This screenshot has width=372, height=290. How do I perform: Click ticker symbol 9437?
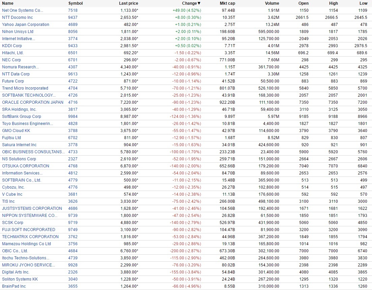73,18
